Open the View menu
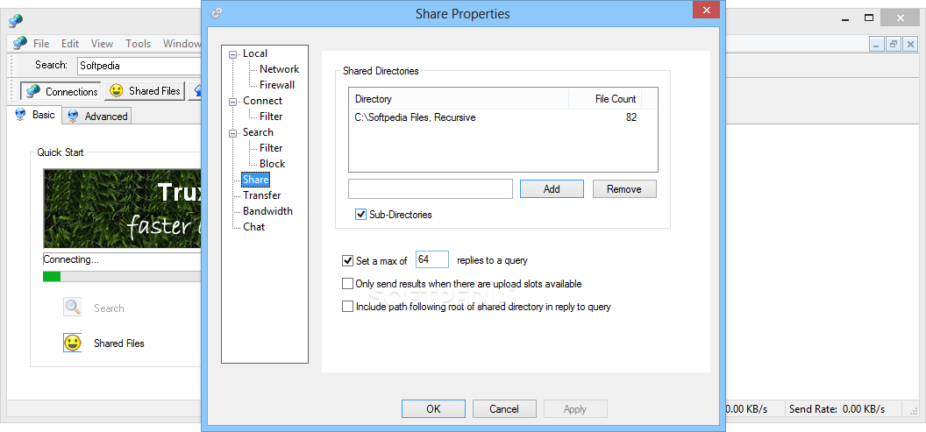Image resolution: width=926 pixels, height=432 pixels. point(103,44)
